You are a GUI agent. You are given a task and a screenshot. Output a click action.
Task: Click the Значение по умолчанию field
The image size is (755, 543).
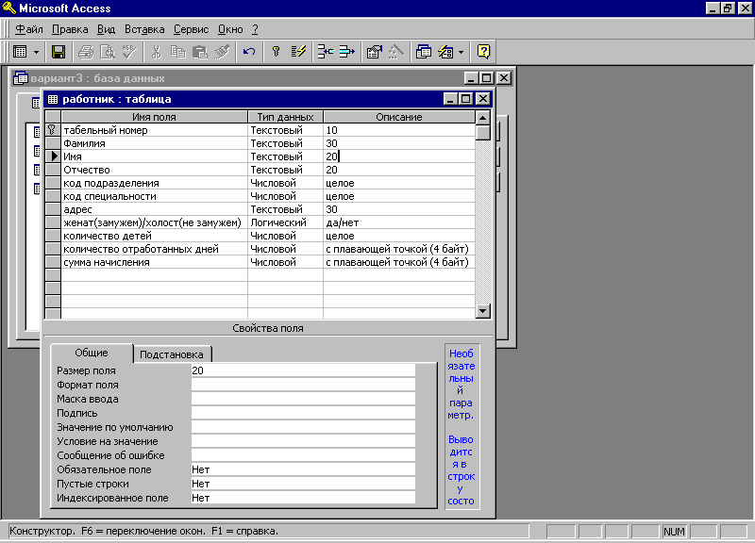click(x=303, y=427)
